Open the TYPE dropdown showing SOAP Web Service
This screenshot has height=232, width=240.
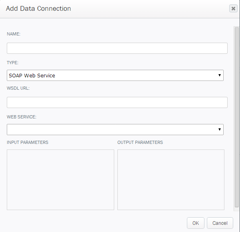(115, 75)
